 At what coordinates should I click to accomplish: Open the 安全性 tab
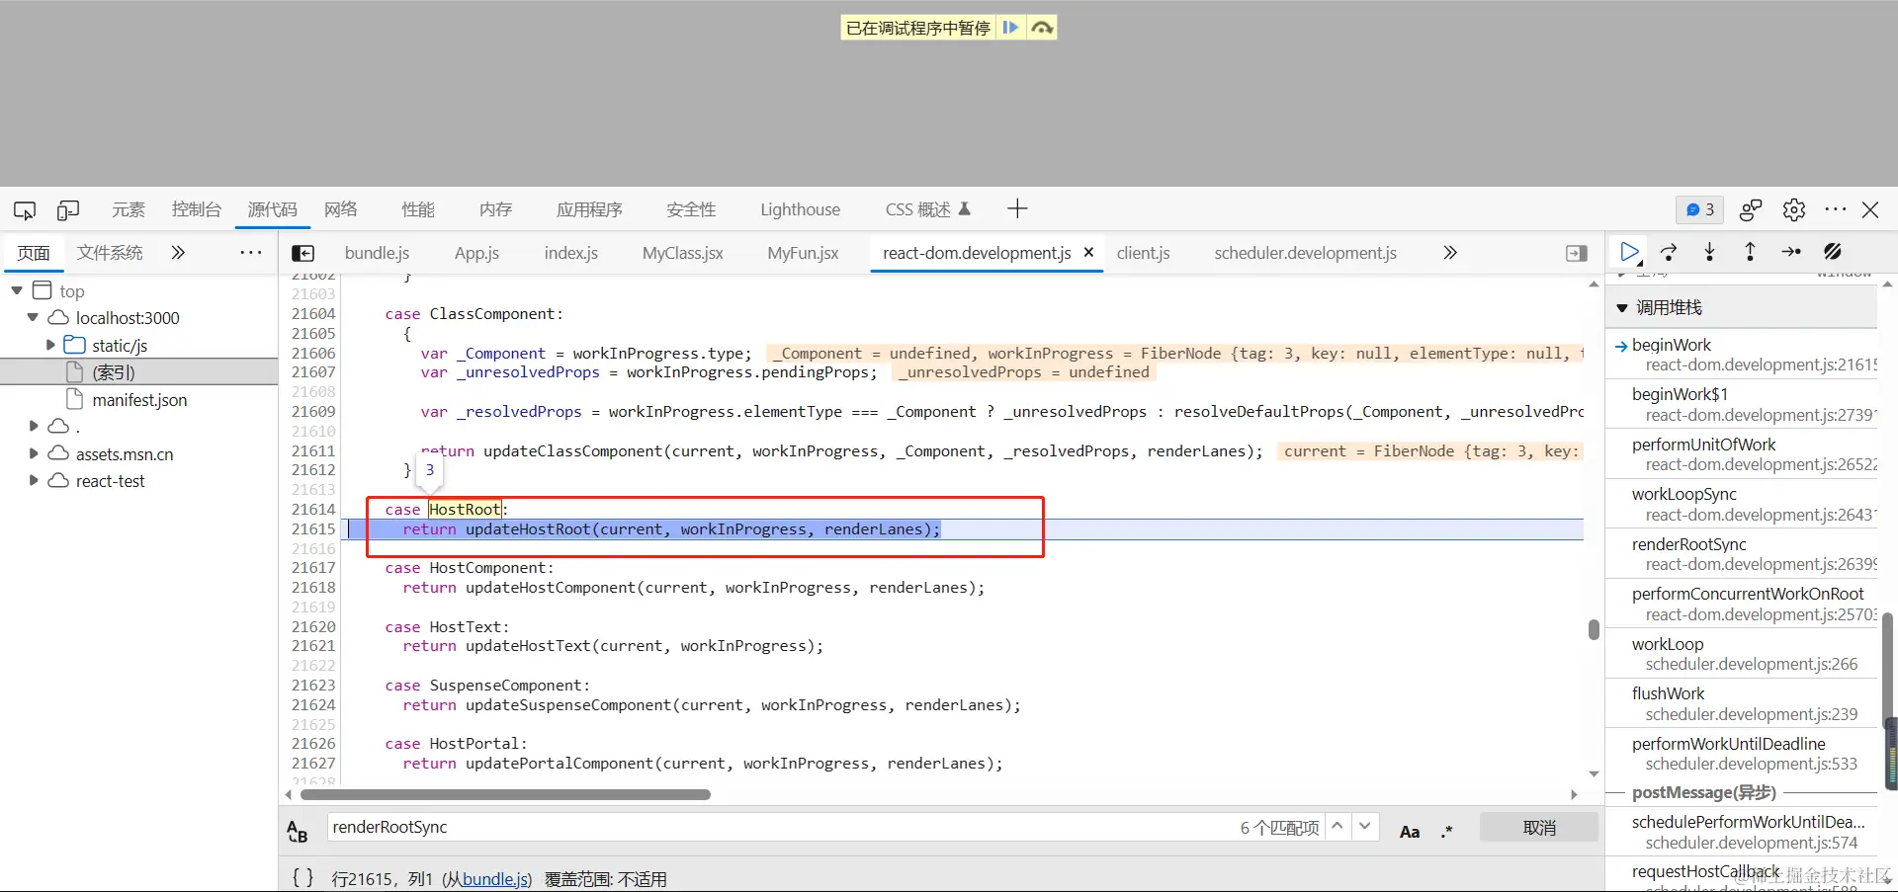(x=691, y=209)
